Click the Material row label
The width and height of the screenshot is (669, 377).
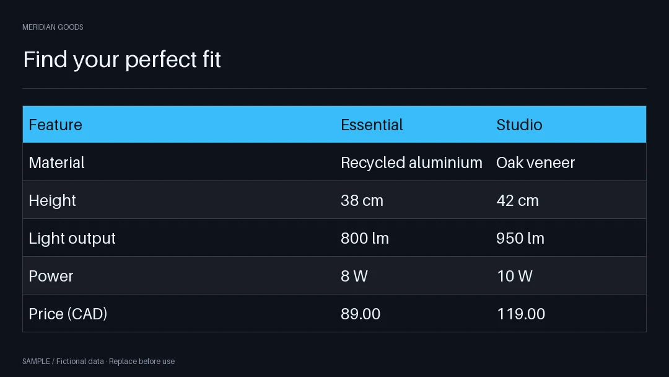57,162
